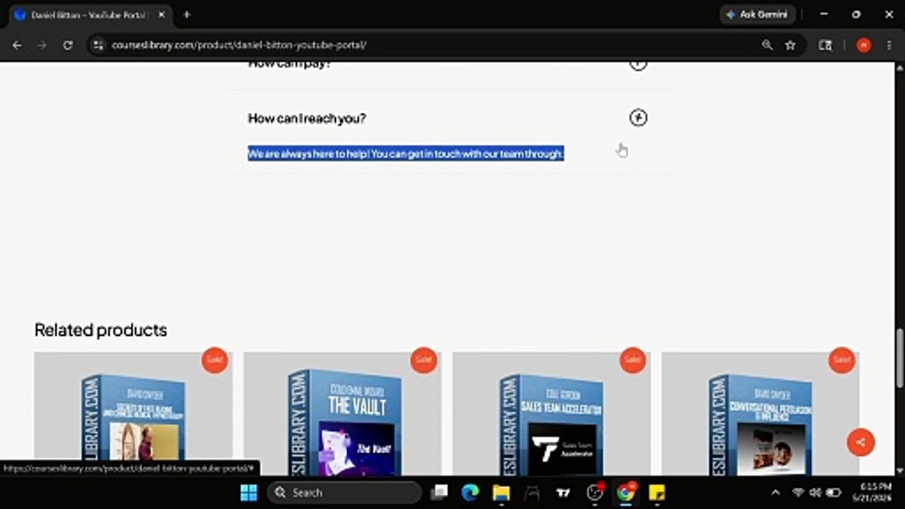Viewport: 905px width, 509px height.
Task: Open the Windows Start menu
Action: coord(249,493)
